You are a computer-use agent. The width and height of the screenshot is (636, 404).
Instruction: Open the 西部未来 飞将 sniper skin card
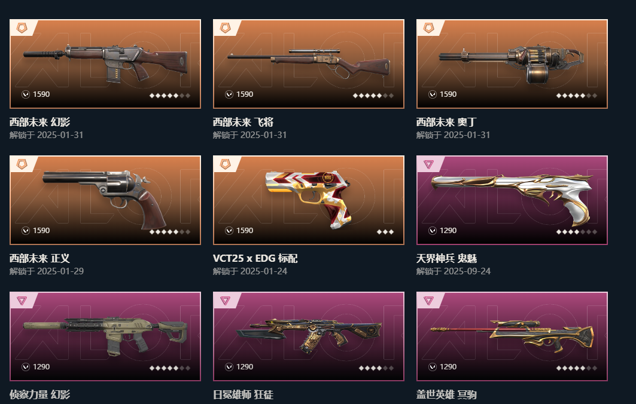coord(309,64)
